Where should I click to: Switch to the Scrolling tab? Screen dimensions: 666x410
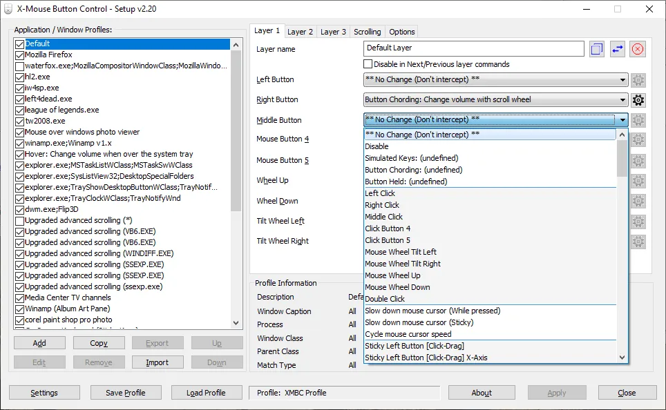coord(367,31)
